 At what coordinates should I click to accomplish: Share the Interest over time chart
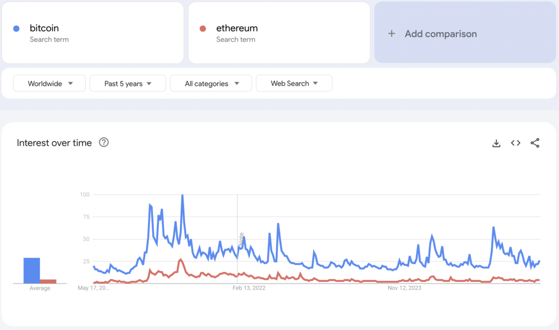(x=535, y=143)
